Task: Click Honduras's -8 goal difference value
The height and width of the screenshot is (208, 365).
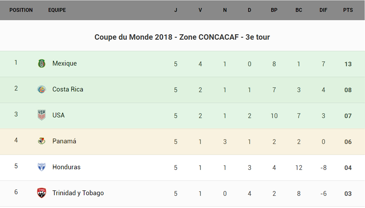Action: [323, 168]
